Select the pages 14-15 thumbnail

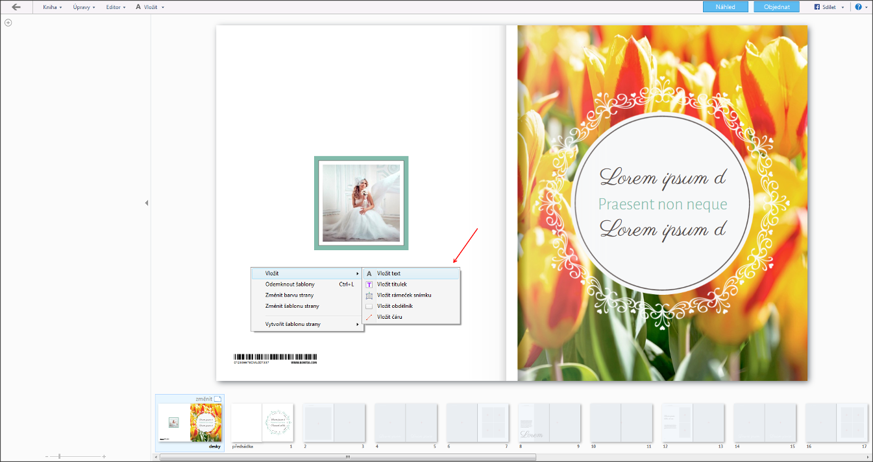point(765,423)
